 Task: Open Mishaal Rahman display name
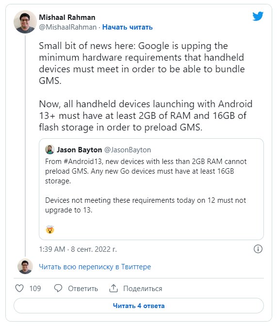[67, 17]
